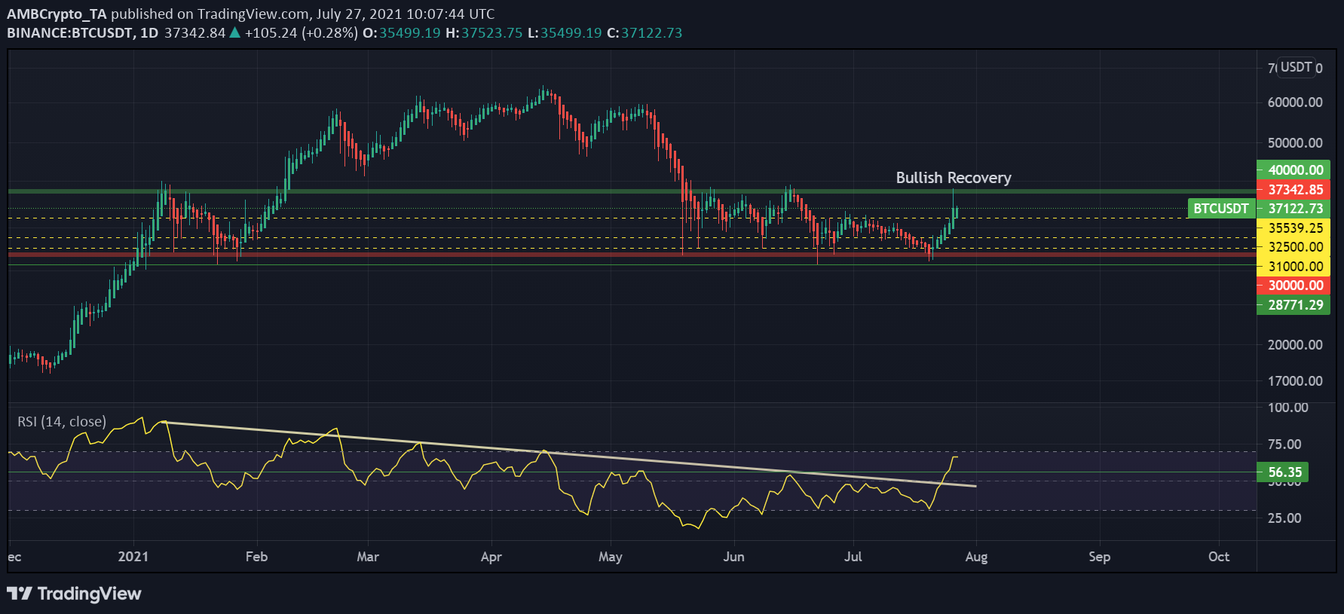
Task: Select the 32500.00 yellow price label
Action: coord(1293,247)
